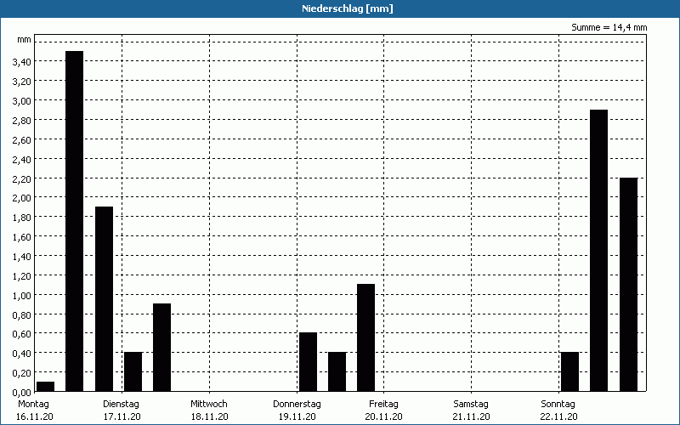Click the 0,00 y-axis value
Viewport: 680px width, 425px height.
[x=22, y=392]
